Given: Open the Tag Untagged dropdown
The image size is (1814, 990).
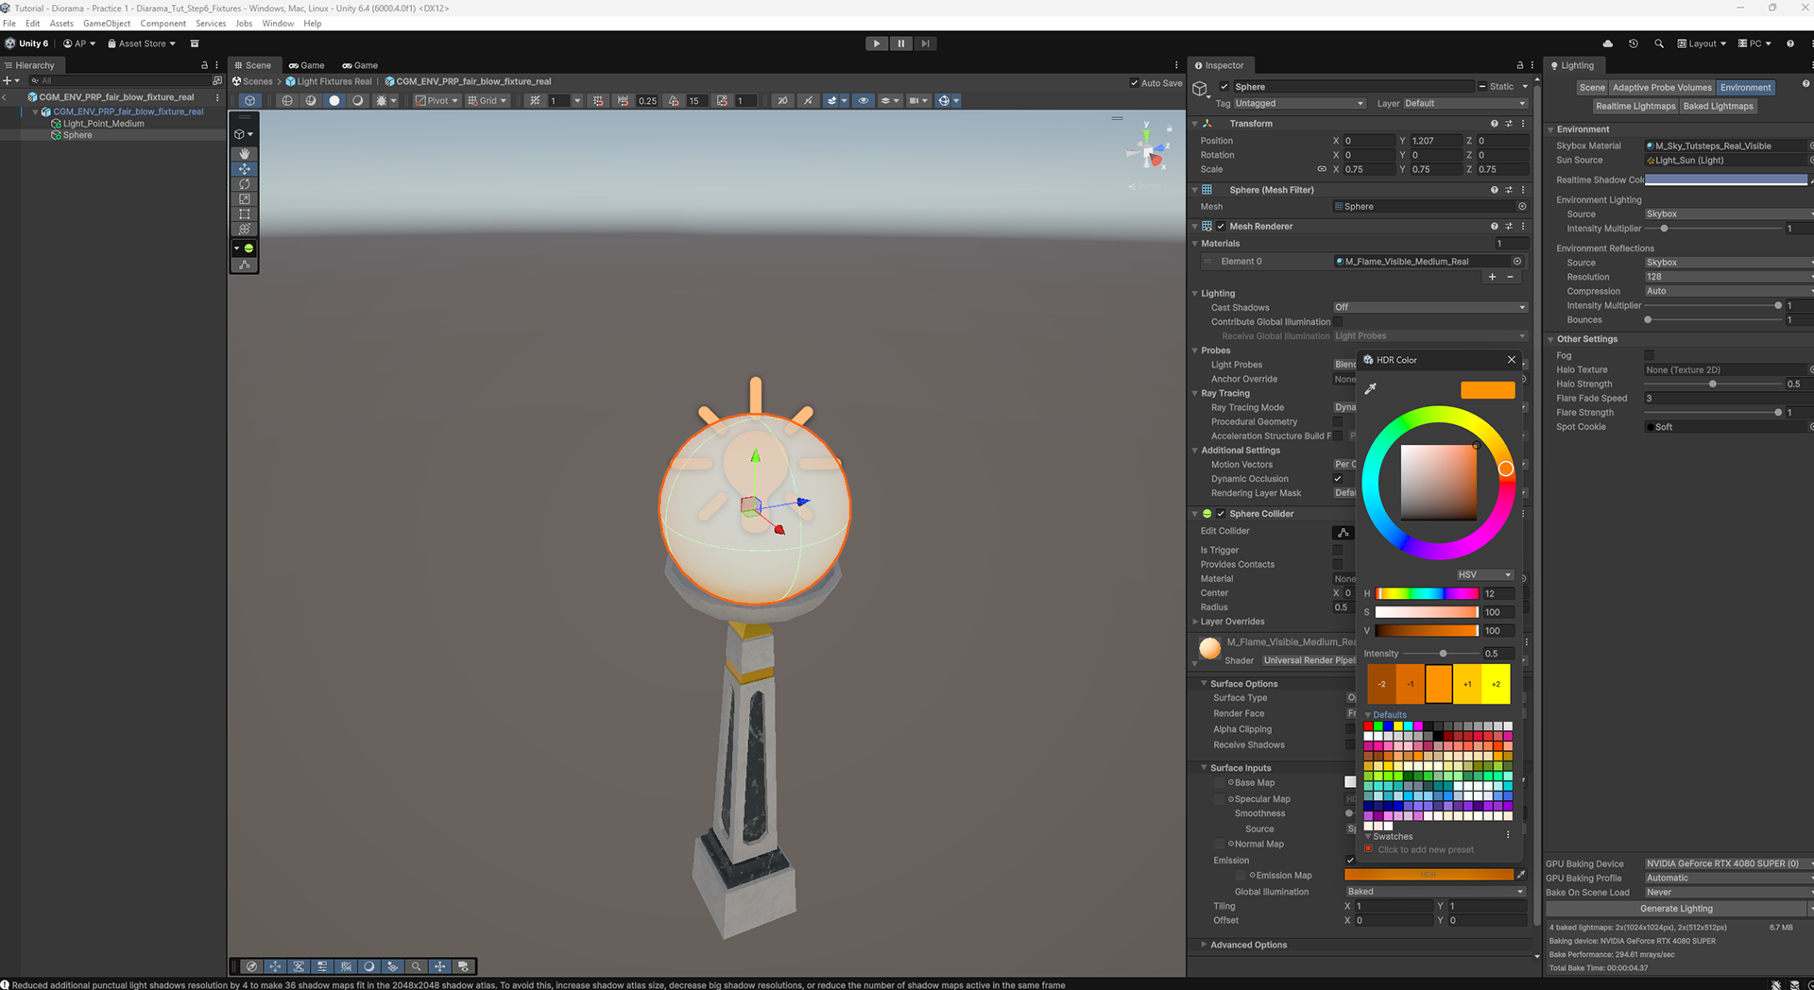Looking at the screenshot, I should point(1299,104).
